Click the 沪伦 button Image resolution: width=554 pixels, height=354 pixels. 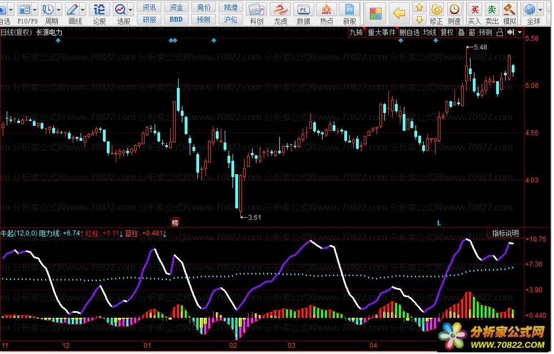(x=231, y=19)
